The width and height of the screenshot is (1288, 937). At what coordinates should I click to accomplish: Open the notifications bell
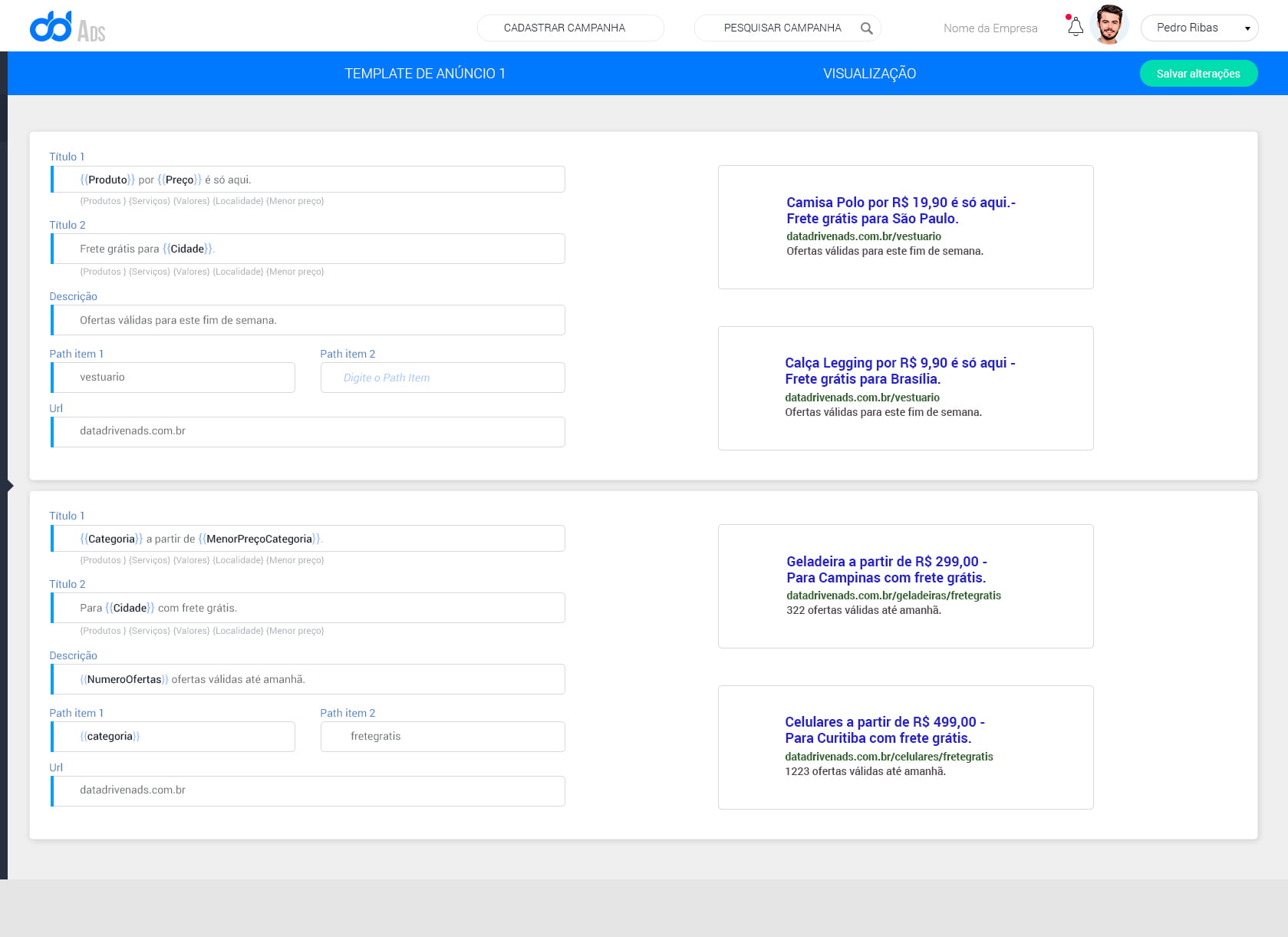(1075, 27)
